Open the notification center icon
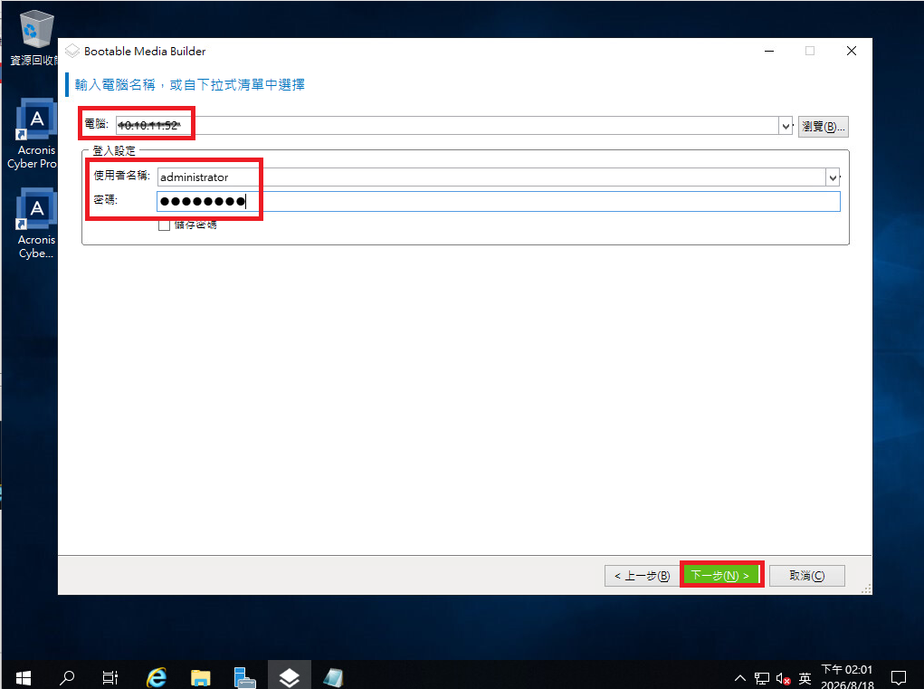924x689 pixels. [x=899, y=678]
